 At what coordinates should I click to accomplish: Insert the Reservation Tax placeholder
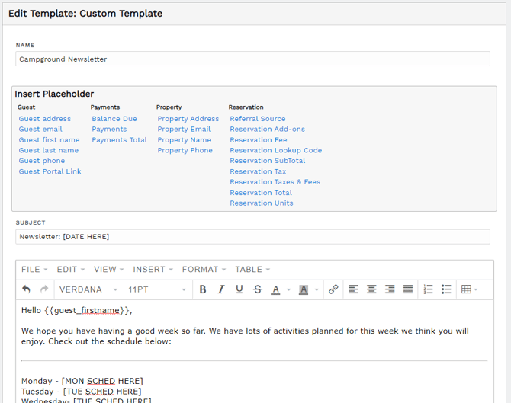tap(258, 171)
